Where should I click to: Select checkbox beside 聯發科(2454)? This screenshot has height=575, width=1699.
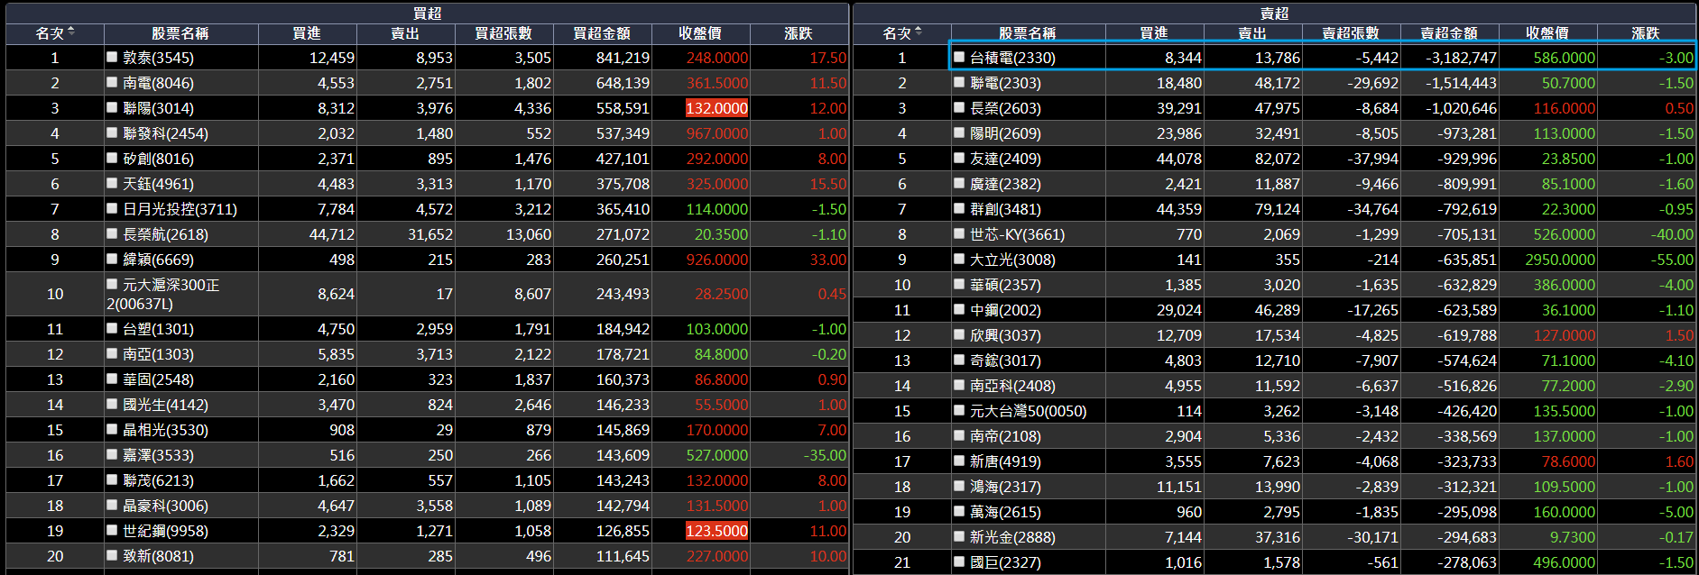coord(112,132)
